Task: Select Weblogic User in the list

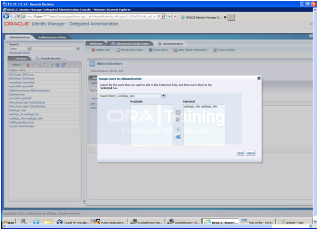Action: click(x=18, y=110)
